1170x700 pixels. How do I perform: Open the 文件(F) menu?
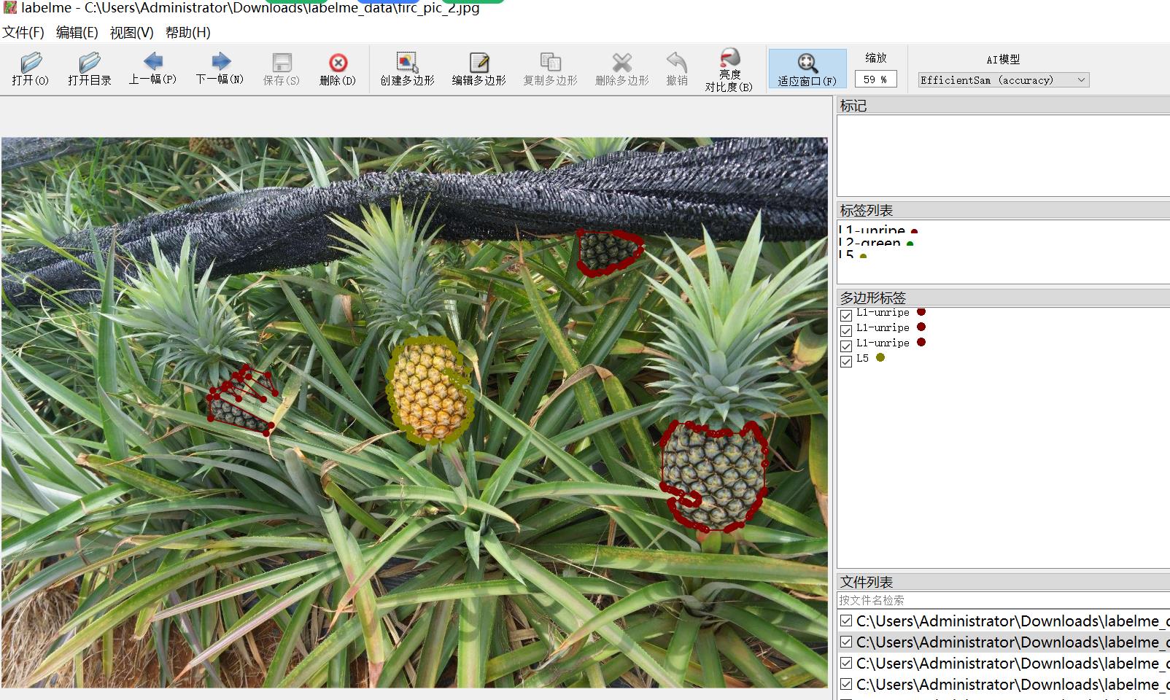[23, 32]
